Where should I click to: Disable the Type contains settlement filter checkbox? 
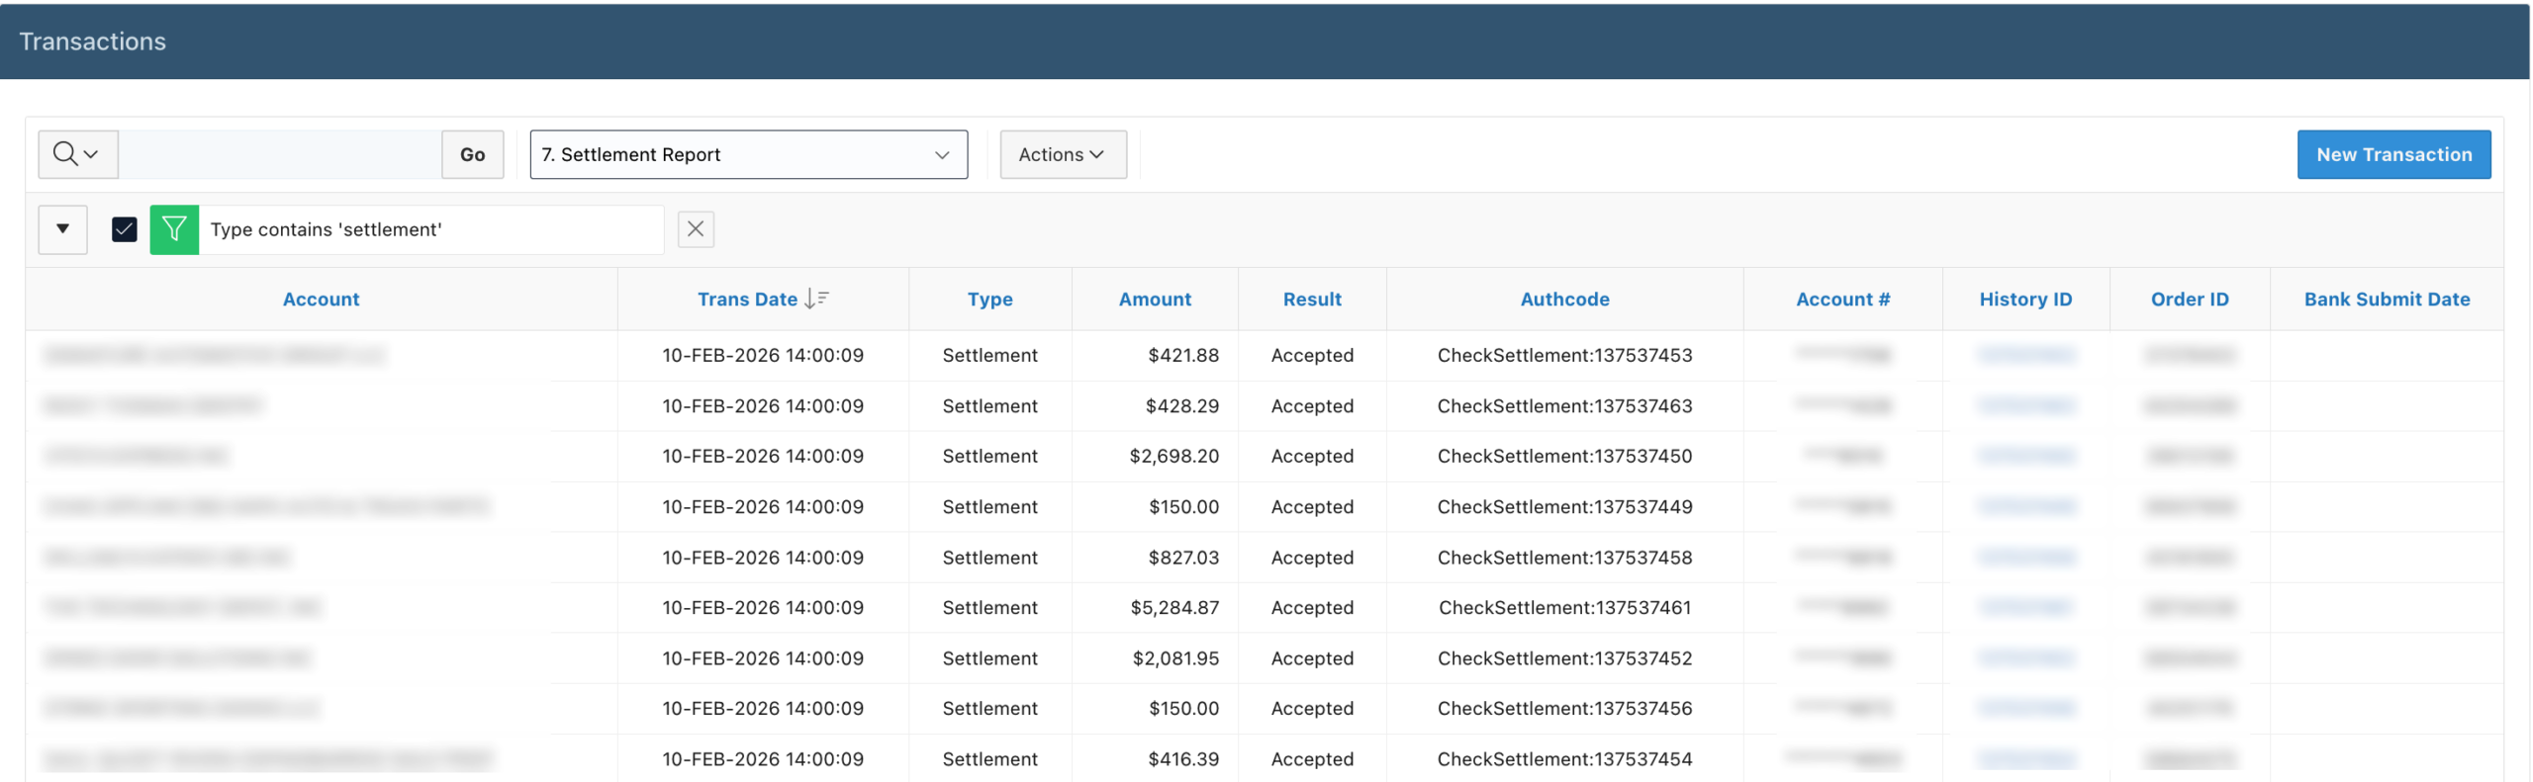click(125, 229)
